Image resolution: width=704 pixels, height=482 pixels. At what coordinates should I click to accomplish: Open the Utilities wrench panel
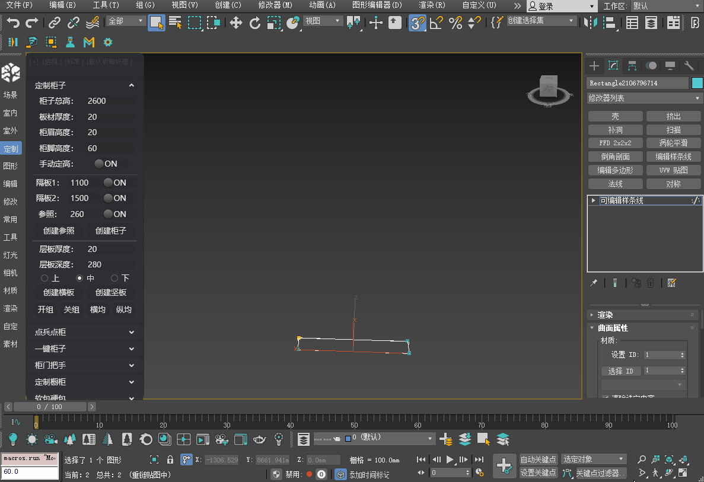click(689, 66)
